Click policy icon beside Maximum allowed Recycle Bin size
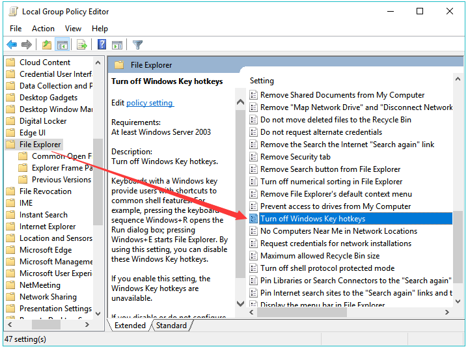The width and height of the screenshot is (468, 349). pos(253,256)
